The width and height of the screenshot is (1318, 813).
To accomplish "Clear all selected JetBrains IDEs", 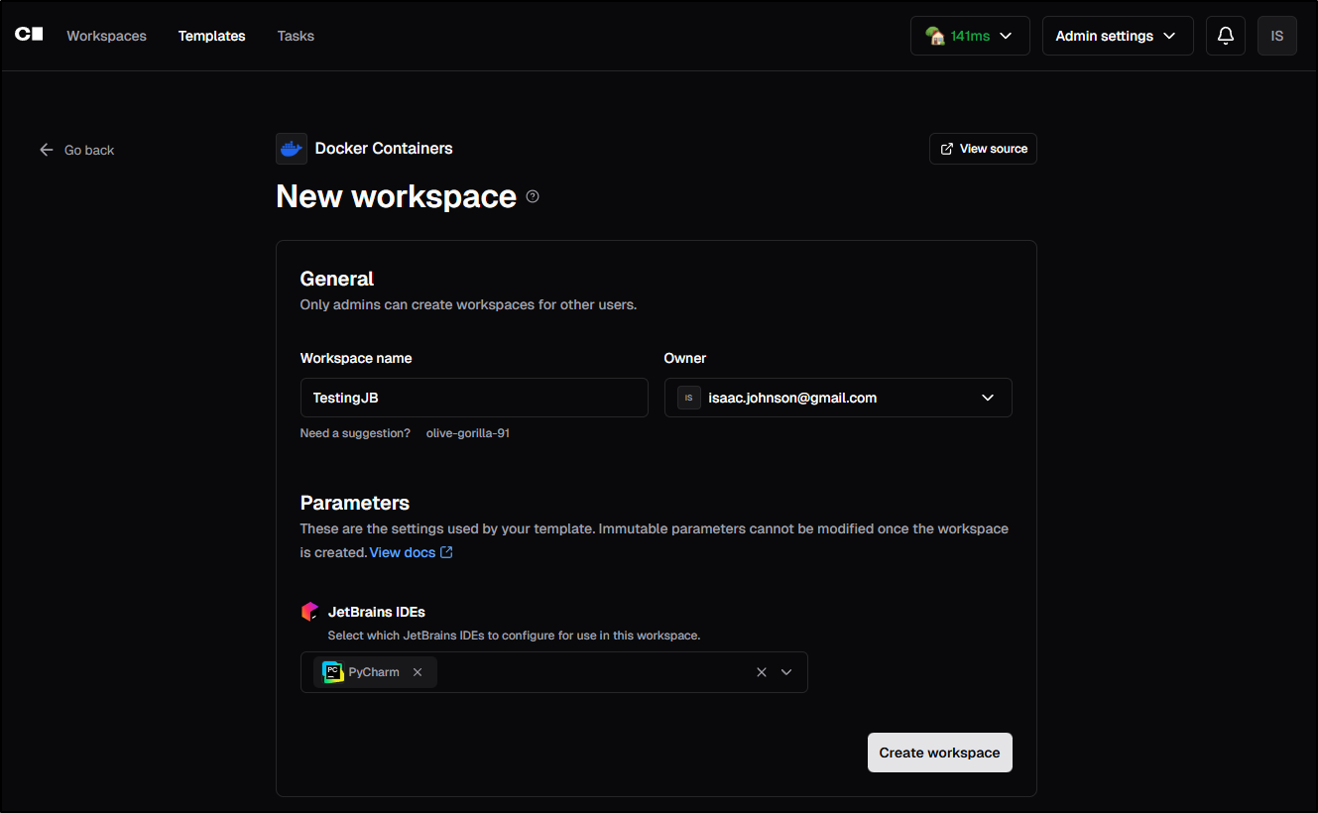I will 762,672.
